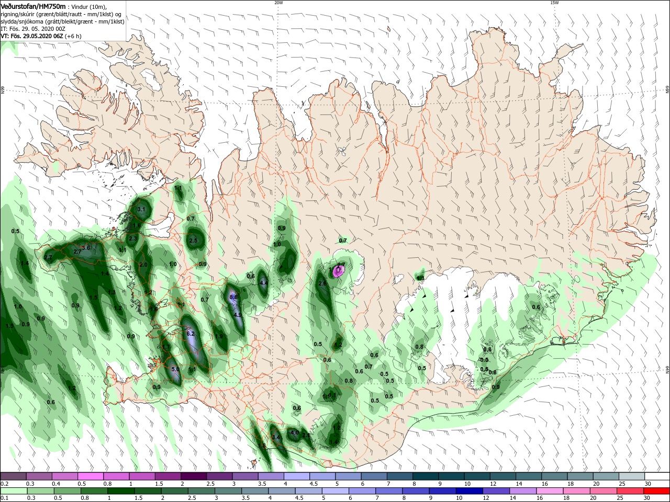Click the 15W longitude label
670x502 pixels.
click(554, 3)
